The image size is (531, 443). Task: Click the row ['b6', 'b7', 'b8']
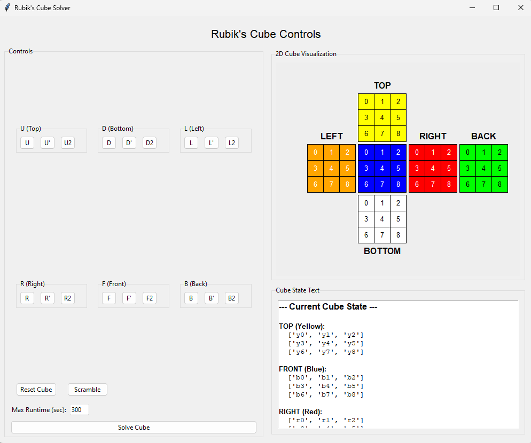click(x=326, y=394)
